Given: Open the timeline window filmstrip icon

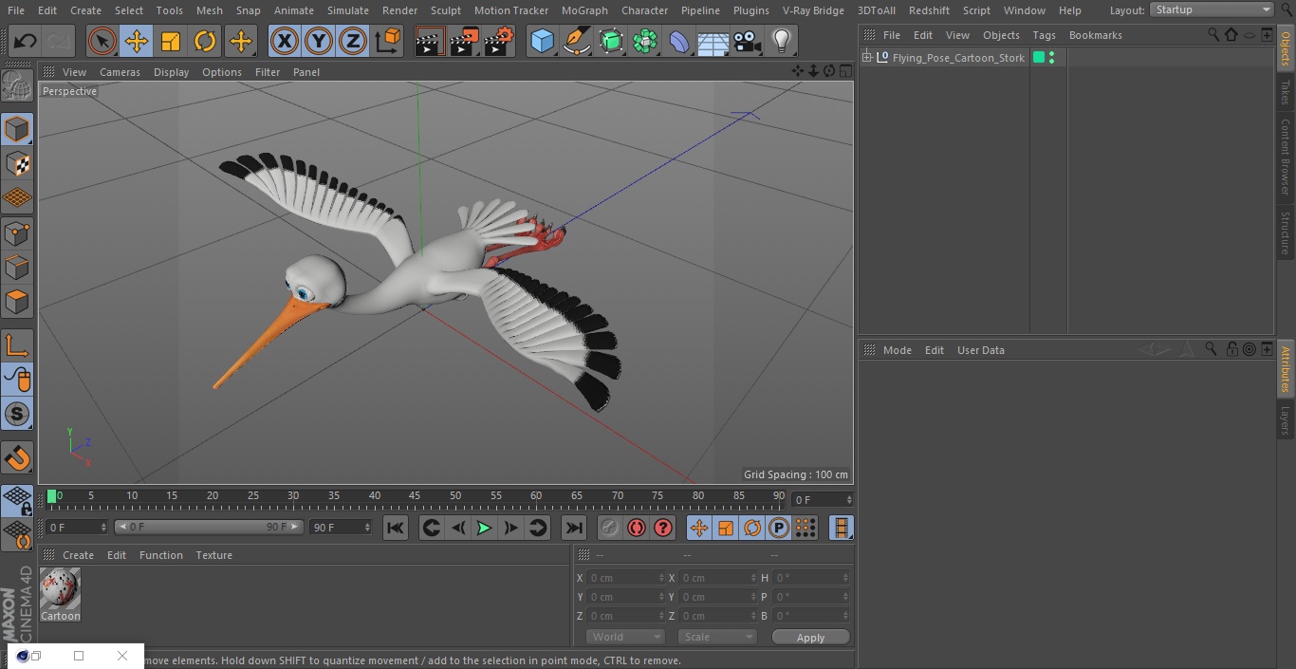Looking at the screenshot, I should (841, 528).
